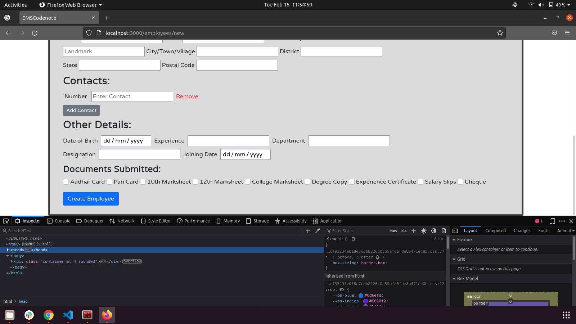Click the Create Employee button

click(x=91, y=199)
